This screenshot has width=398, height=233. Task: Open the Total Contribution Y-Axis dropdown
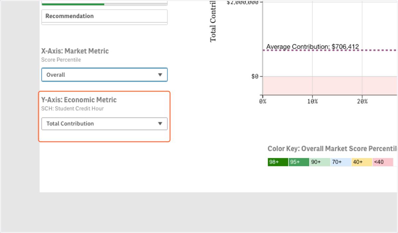point(104,123)
